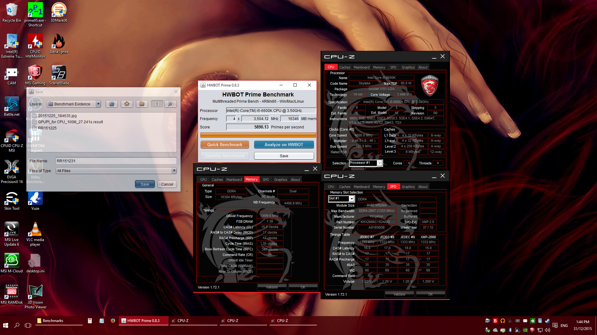
Task: Open About tab in CPU-Z SPD window
Action: 423,187
